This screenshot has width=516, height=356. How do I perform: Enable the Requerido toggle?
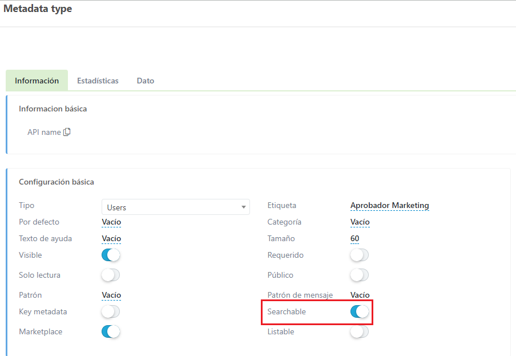pos(360,255)
